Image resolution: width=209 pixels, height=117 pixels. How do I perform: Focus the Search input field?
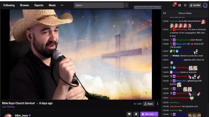[99, 5]
